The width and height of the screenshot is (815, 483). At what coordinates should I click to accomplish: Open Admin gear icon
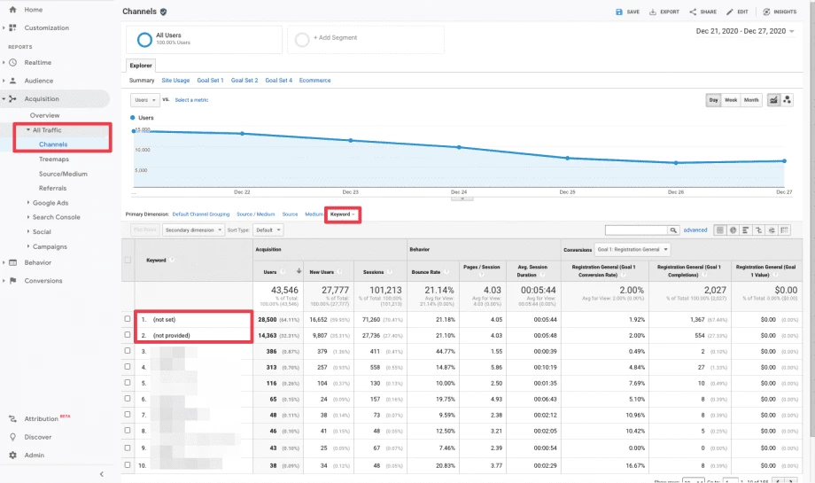point(13,455)
